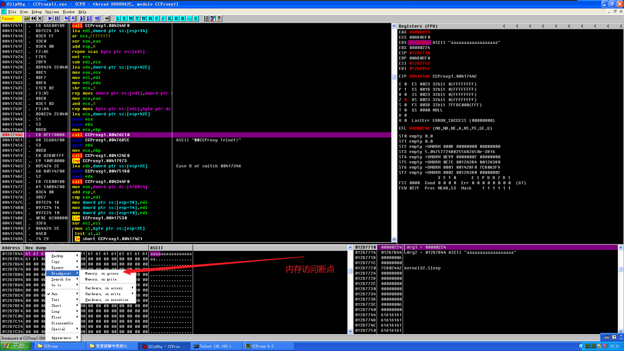Show Call stack with K button
This screenshot has width=624, height=351.
point(170,19)
